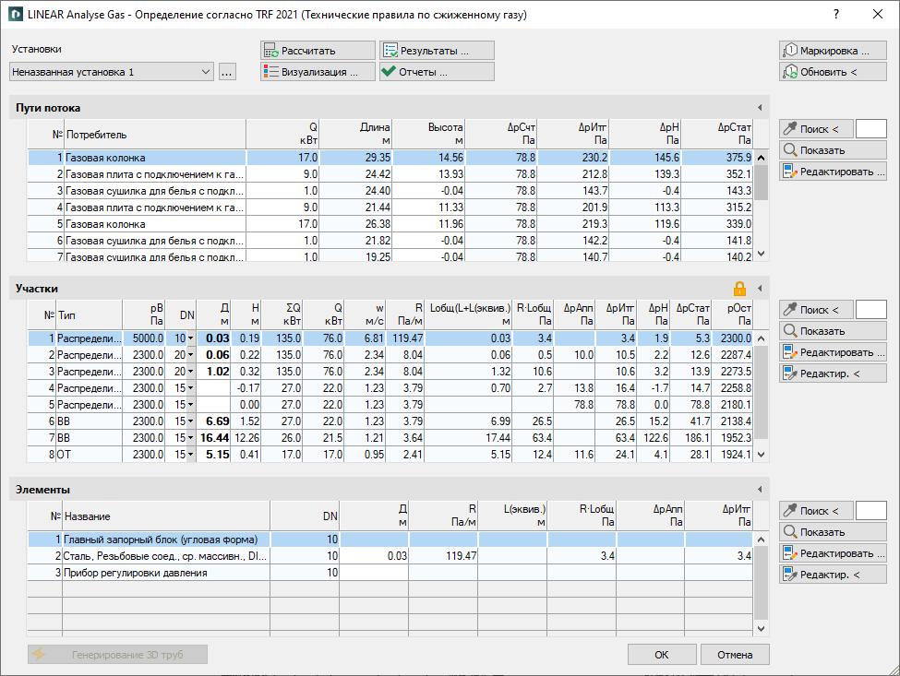Click the Рассчитать calculate button
The height and width of the screenshot is (676, 900).
coord(318,51)
